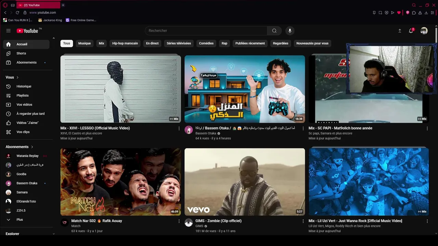Open the GX Corner gamepad icon
Image resolution: width=438 pixels, height=246 pixels.
coord(13,5)
